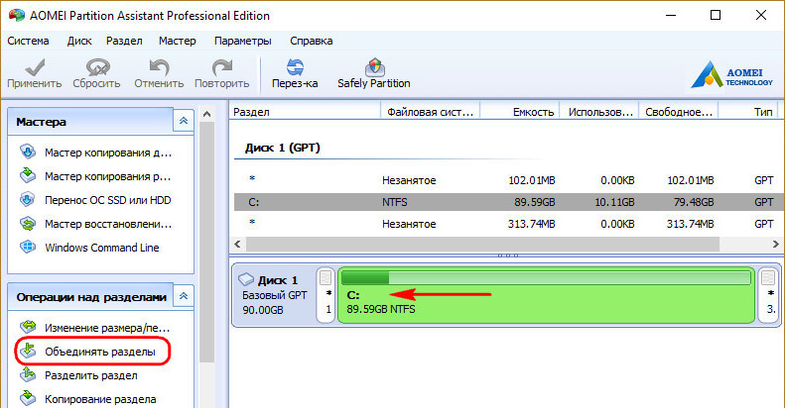Choose Изменение размера/пе... operation
Viewport: 785px width, 408px height.
tap(107, 328)
